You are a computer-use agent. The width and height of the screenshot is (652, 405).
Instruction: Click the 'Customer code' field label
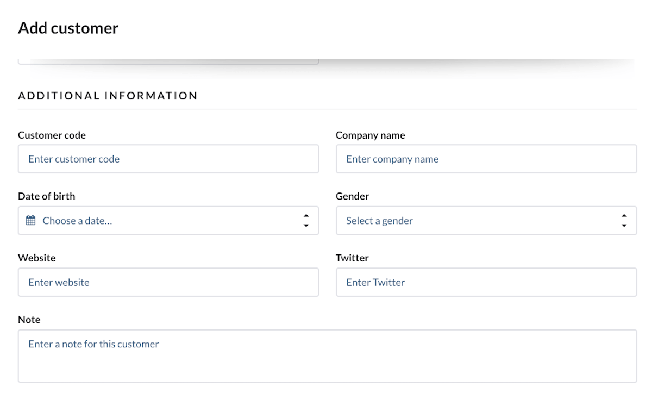[52, 135]
